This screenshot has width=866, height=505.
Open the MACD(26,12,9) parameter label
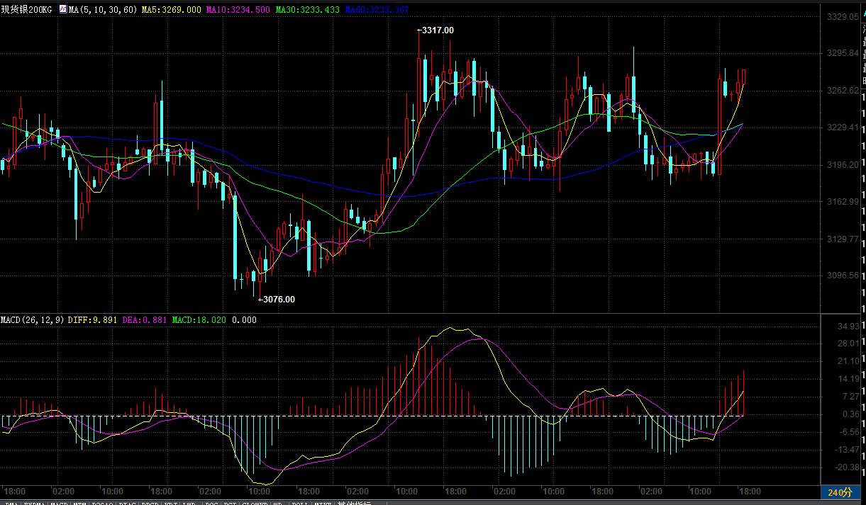point(33,320)
